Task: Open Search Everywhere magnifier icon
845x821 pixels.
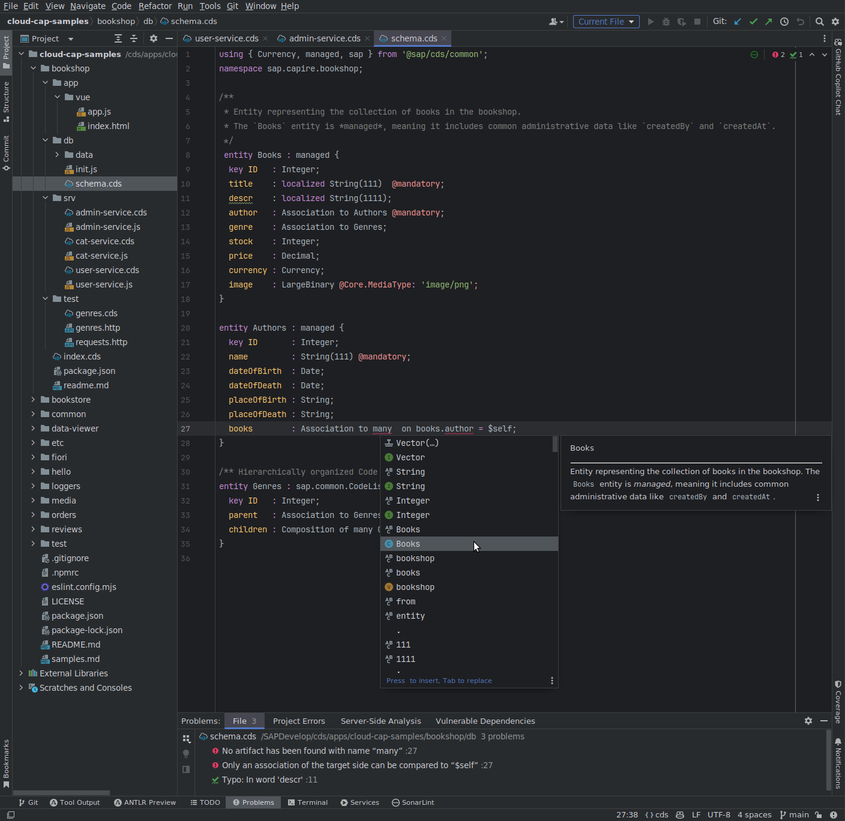Action: pos(820,22)
